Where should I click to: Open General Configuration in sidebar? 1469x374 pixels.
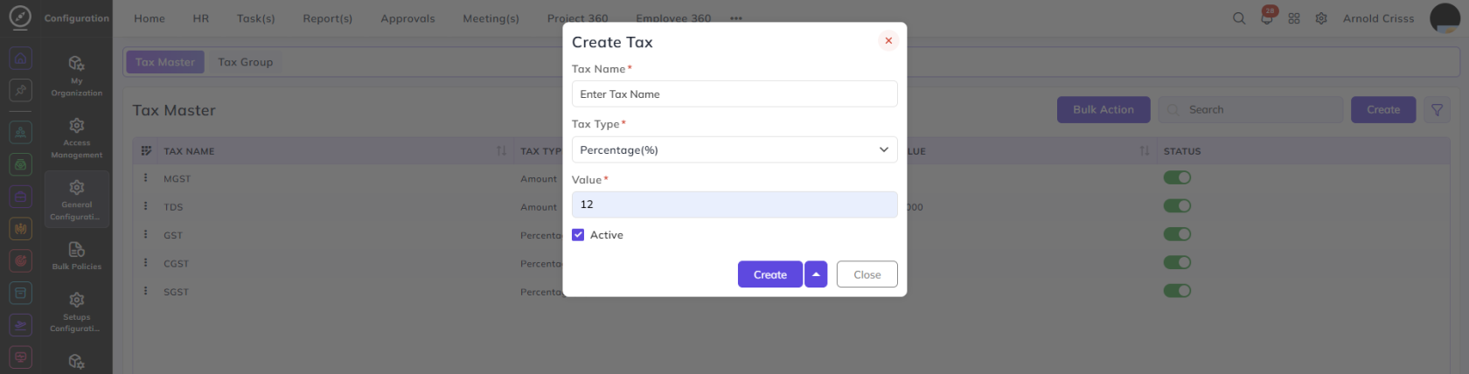[77, 200]
